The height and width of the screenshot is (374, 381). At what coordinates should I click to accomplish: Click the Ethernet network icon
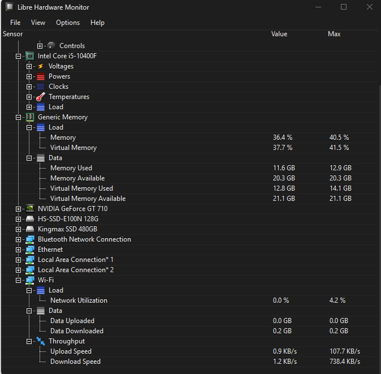click(30, 250)
